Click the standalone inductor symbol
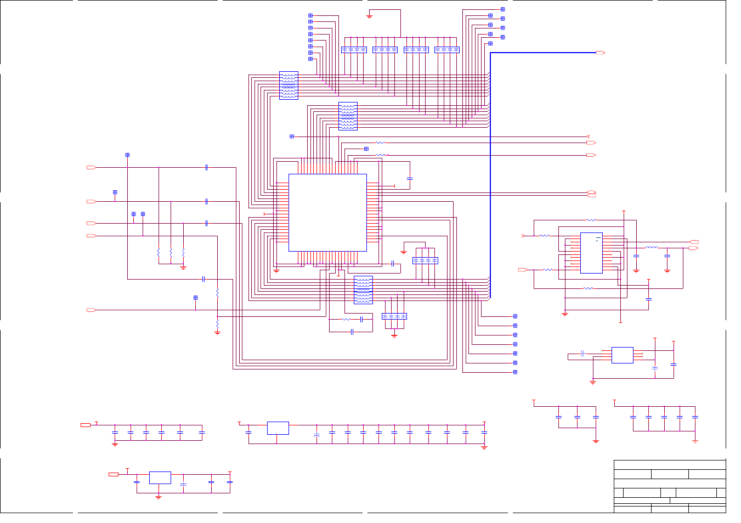Viewport: 741px width, 523px height. (x=652, y=248)
